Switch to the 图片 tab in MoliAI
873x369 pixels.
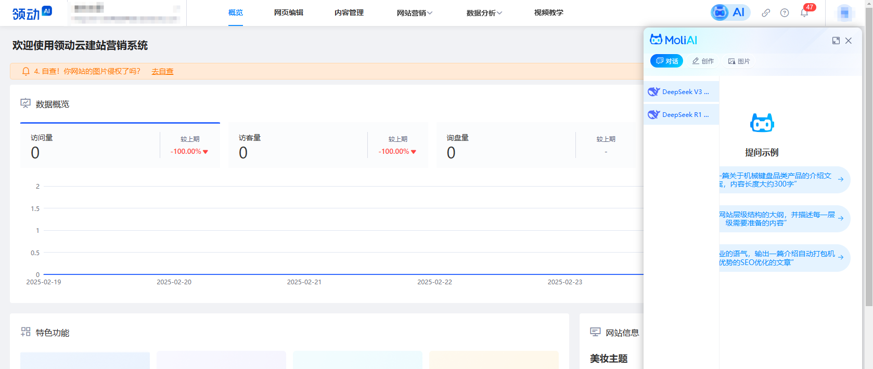[x=739, y=61]
